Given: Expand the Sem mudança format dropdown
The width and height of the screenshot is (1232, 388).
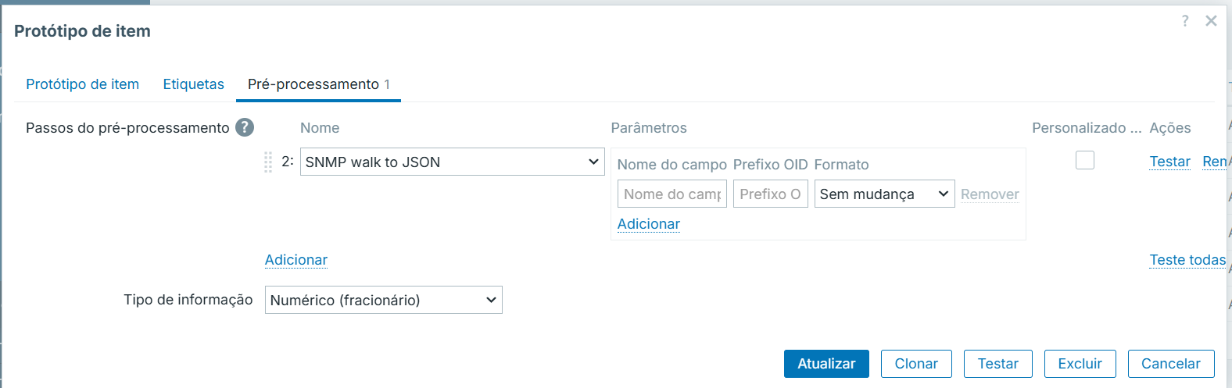Looking at the screenshot, I should pyautogui.click(x=884, y=194).
